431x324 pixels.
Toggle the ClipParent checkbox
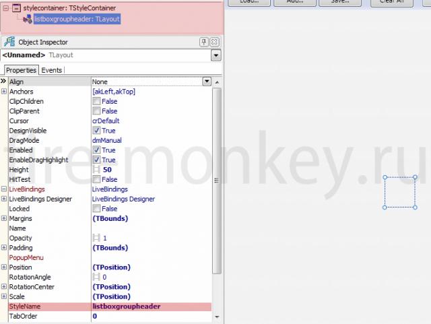click(96, 111)
